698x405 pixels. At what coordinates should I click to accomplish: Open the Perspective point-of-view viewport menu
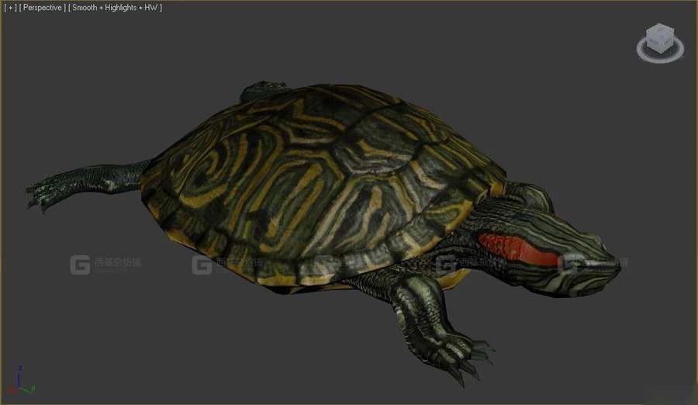(43, 8)
